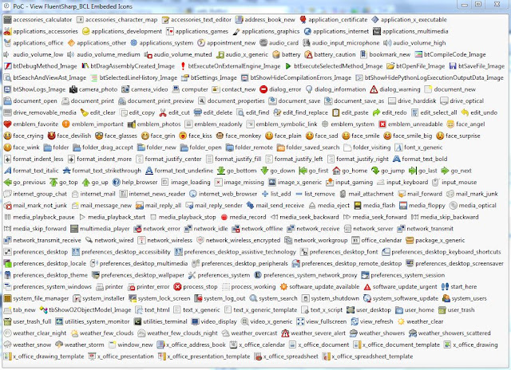Select the btExecuteOnExternalEngine_Image icon
The width and height of the screenshot is (511, 370).
(183, 66)
